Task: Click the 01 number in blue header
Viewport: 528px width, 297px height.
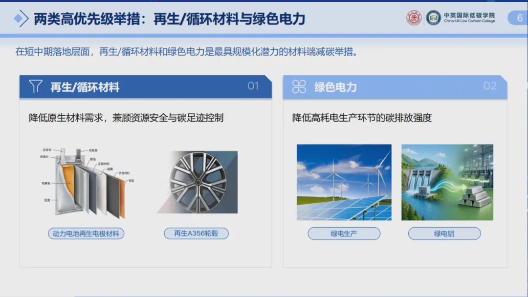Action: (x=253, y=86)
